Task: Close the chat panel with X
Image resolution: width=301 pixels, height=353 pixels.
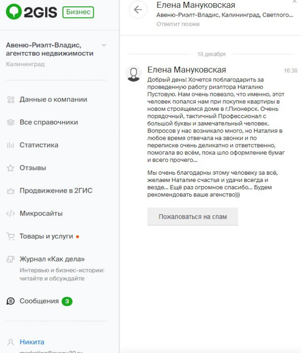Action: tap(295, 1)
